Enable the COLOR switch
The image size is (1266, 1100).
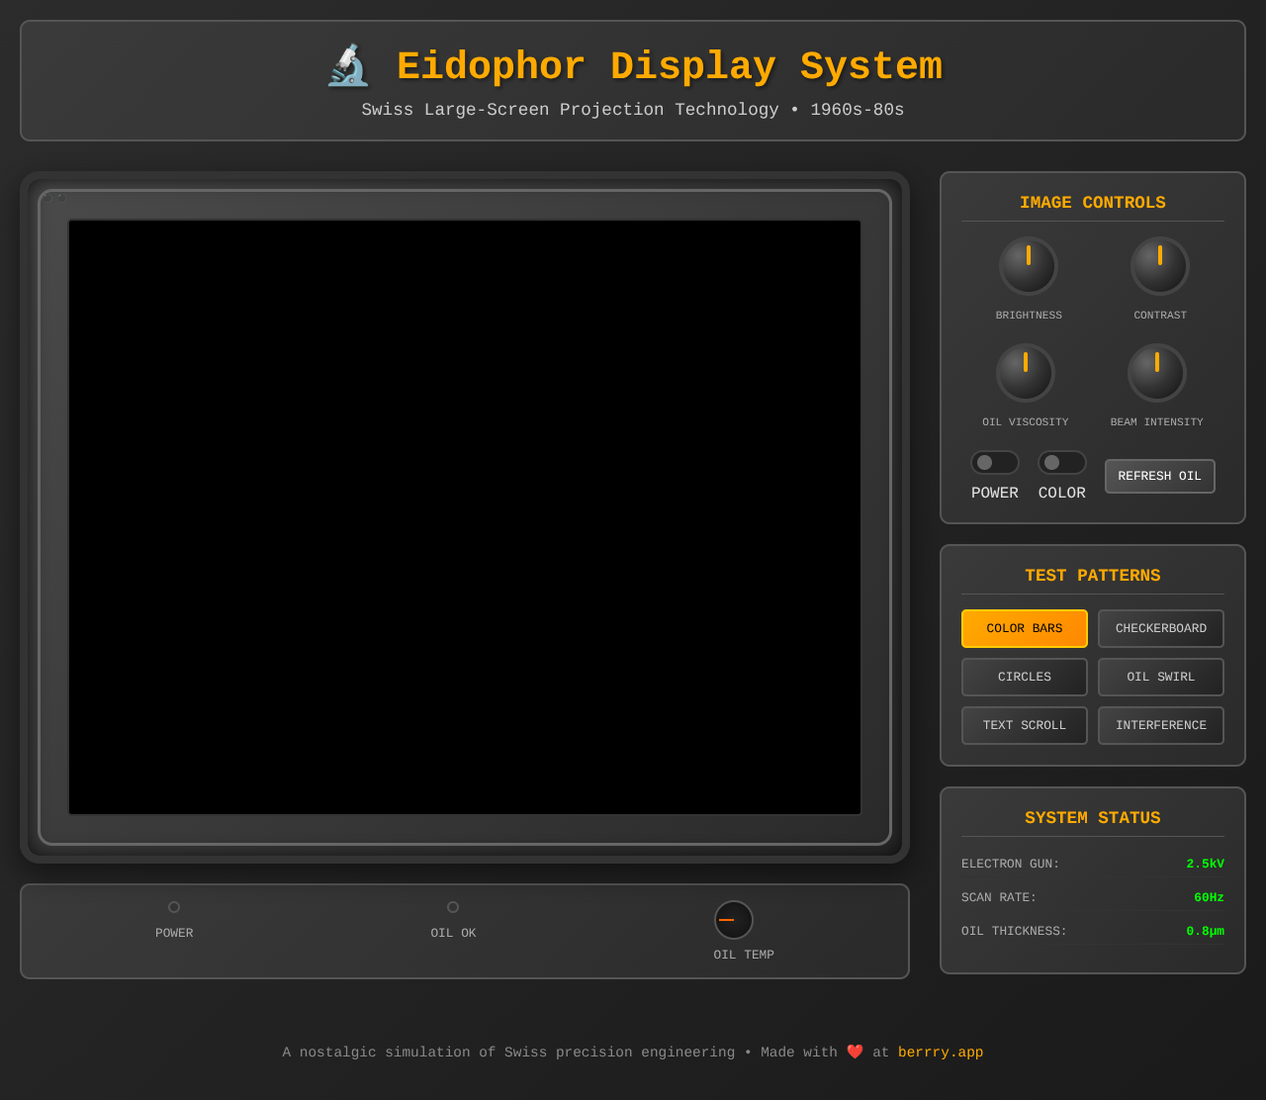(1062, 460)
